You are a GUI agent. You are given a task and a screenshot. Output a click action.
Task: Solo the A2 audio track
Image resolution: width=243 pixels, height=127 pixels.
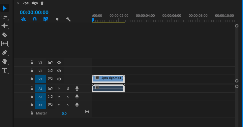(68, 97)
